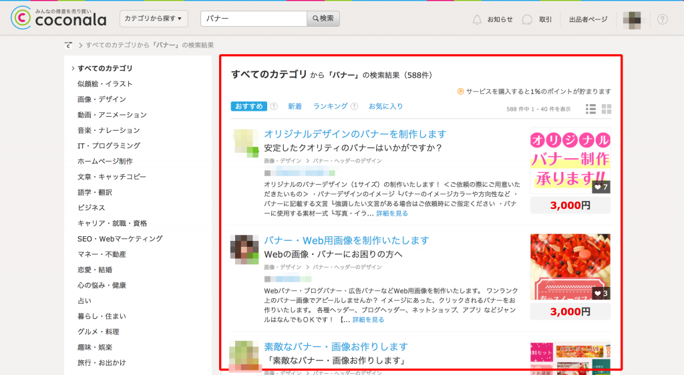Choose 語学・翻訳 category
684x375 pixels.
[95, 193]
